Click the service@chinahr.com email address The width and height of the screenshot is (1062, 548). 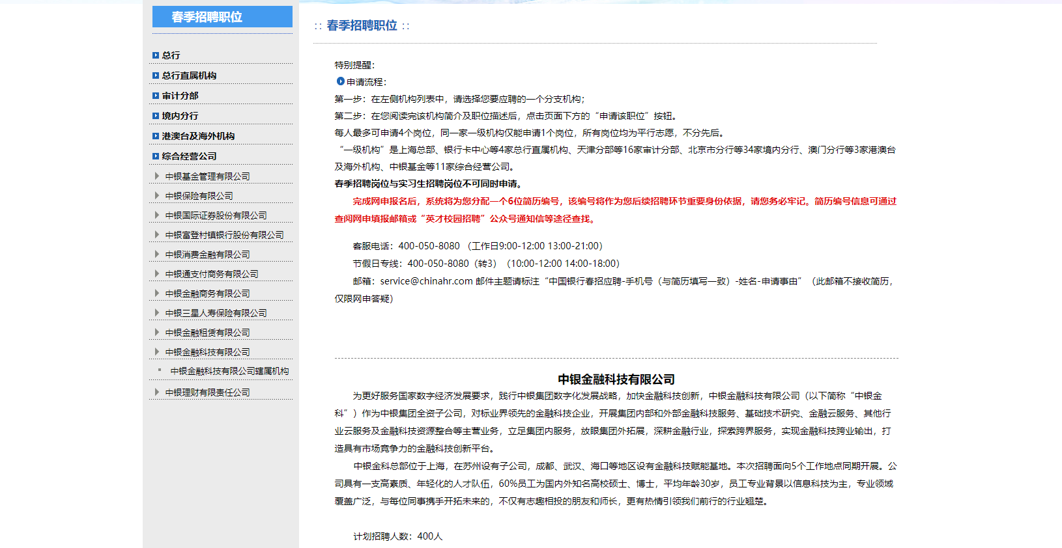(426, 281)
